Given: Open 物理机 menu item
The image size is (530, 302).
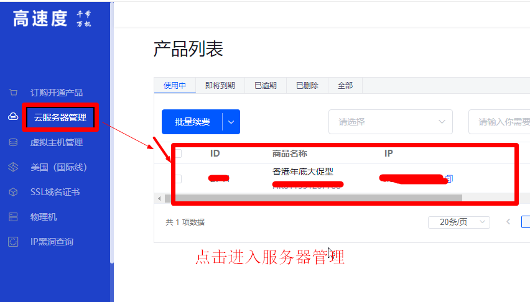Looking at the screenshot, I should [x=44, y=217].
